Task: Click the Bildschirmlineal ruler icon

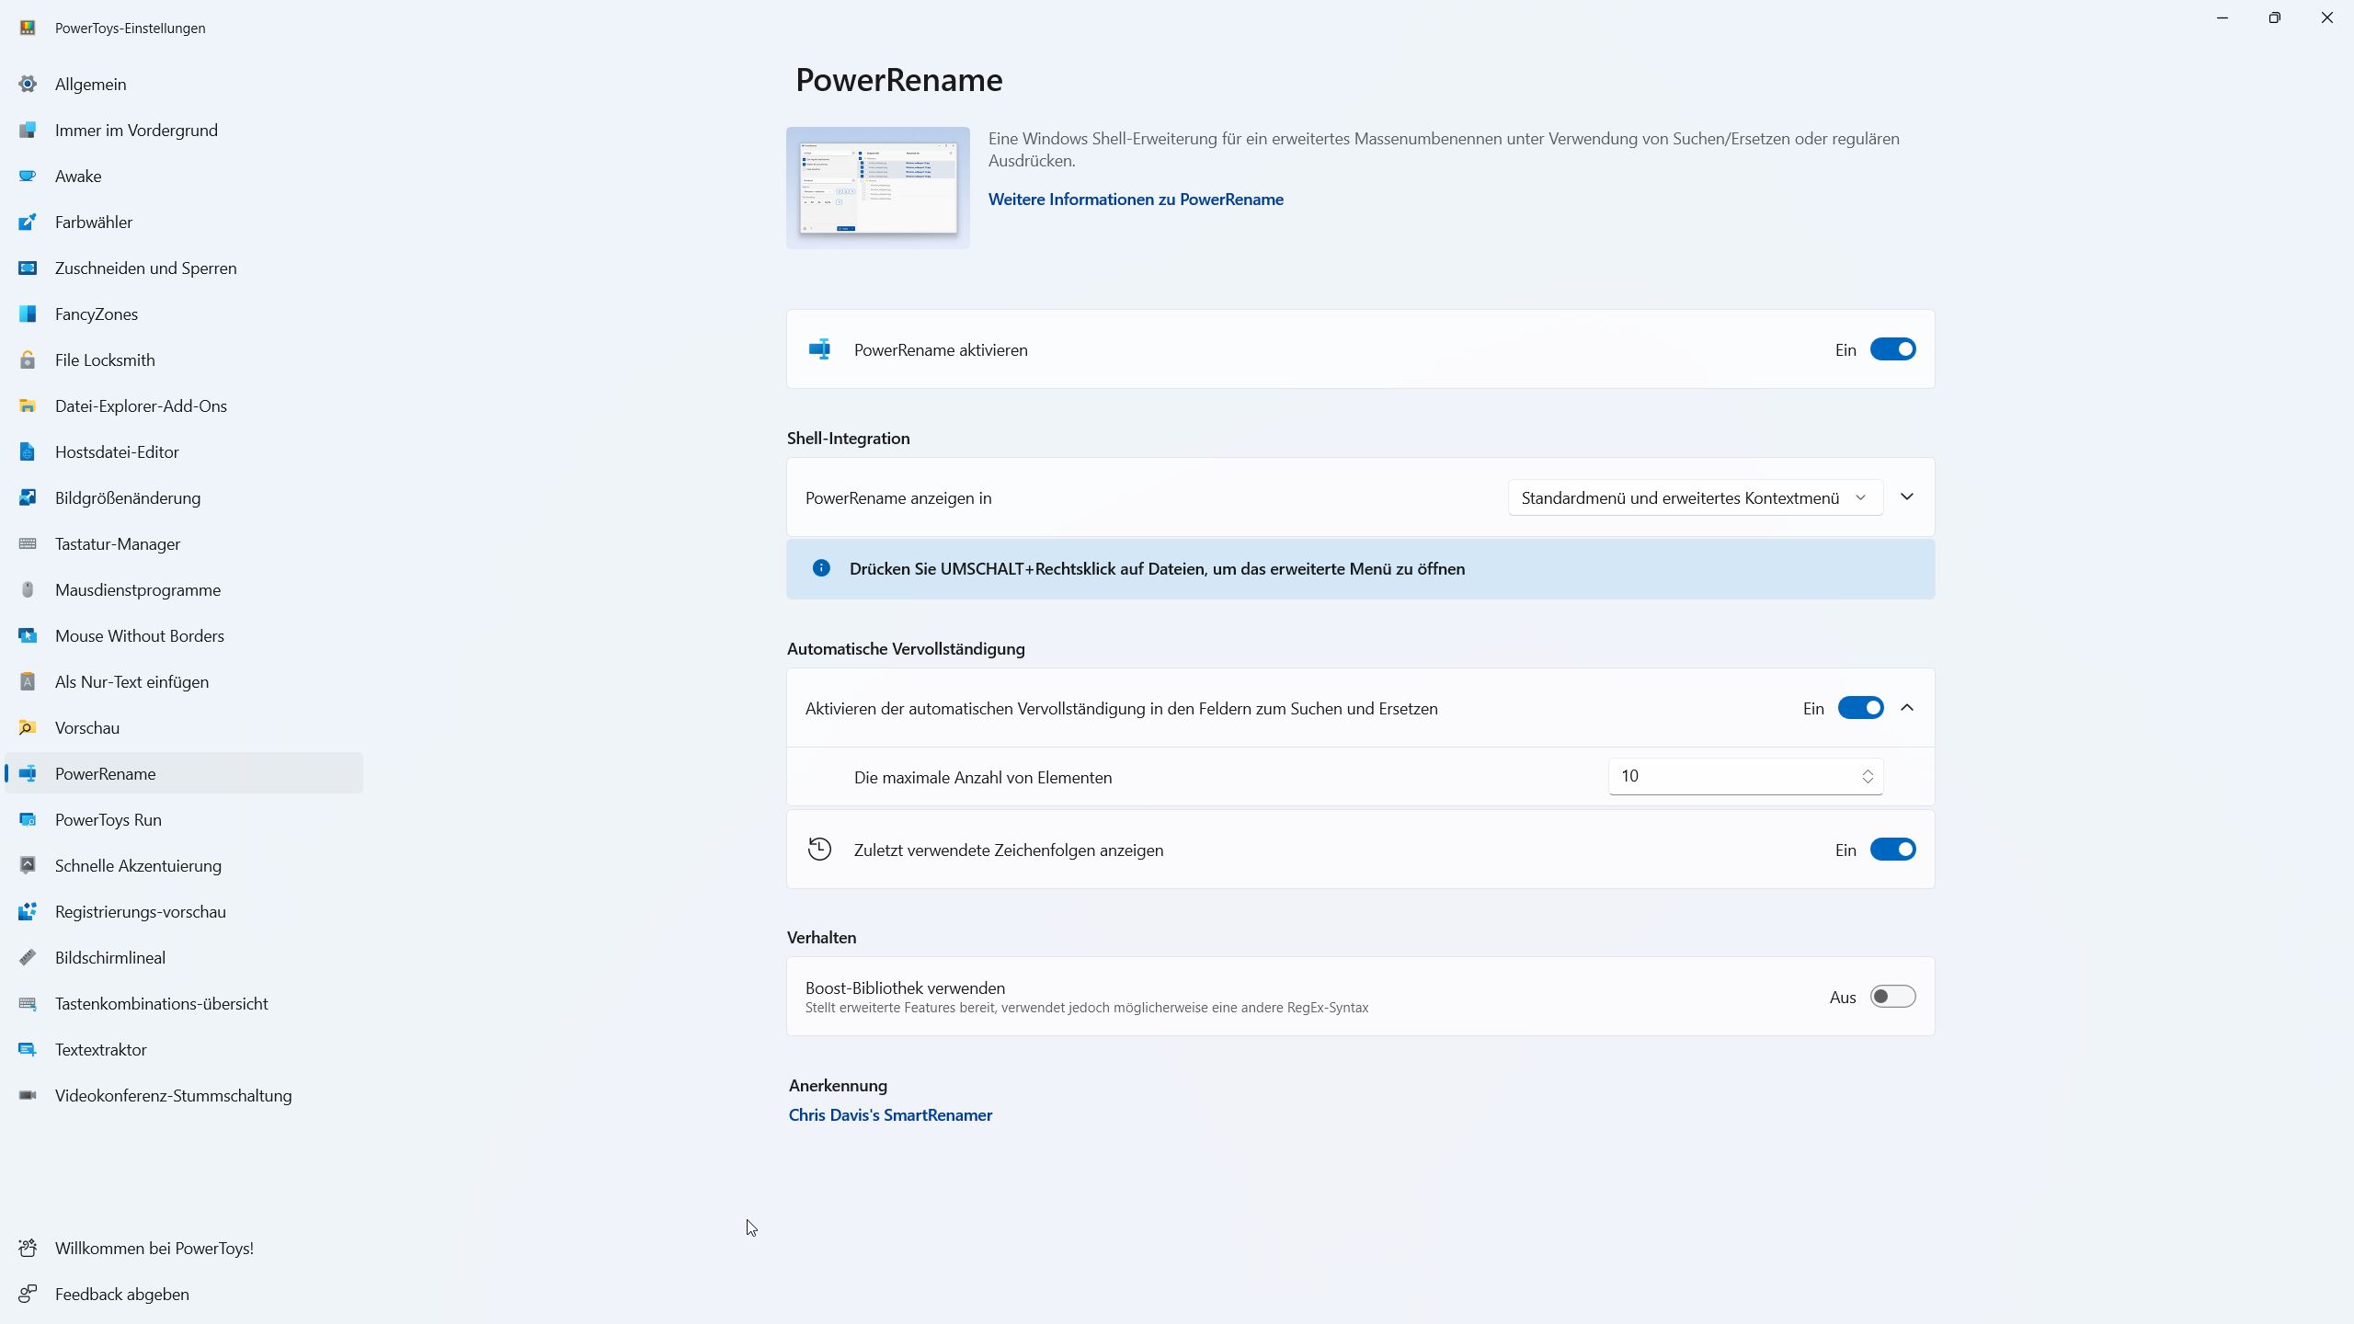Action: (x=28, y=958)
